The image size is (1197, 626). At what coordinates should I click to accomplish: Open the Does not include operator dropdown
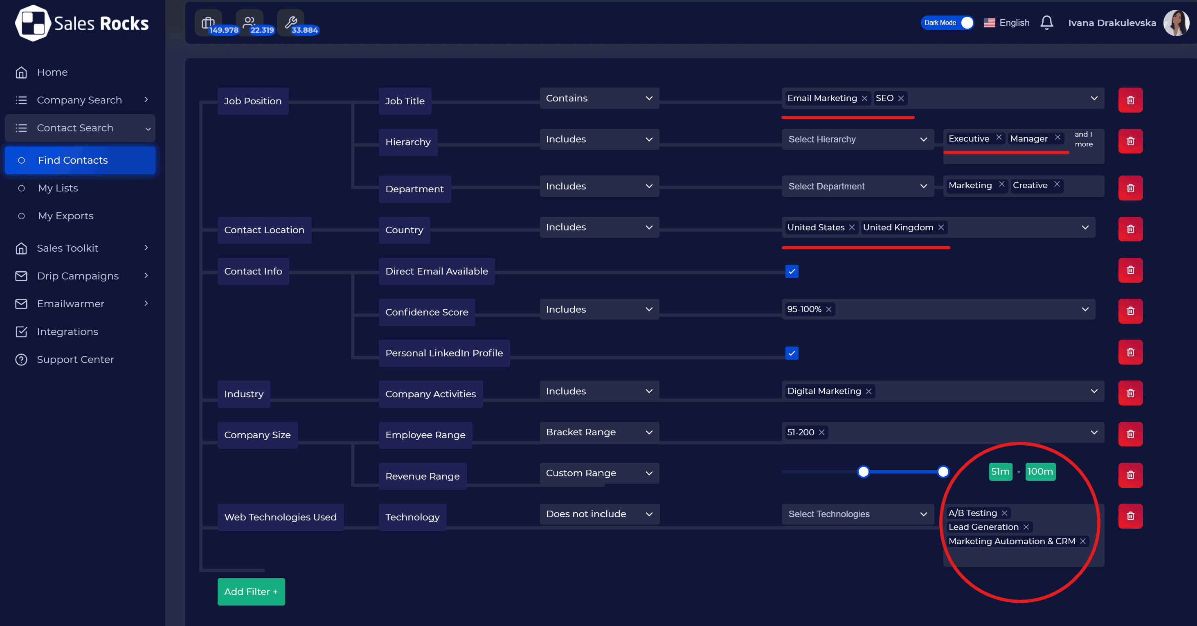(x=599, y=514)
